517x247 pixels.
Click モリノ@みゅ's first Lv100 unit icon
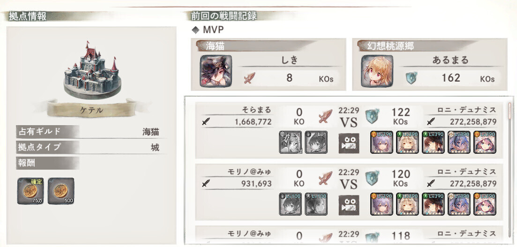(x=290, y=204)
